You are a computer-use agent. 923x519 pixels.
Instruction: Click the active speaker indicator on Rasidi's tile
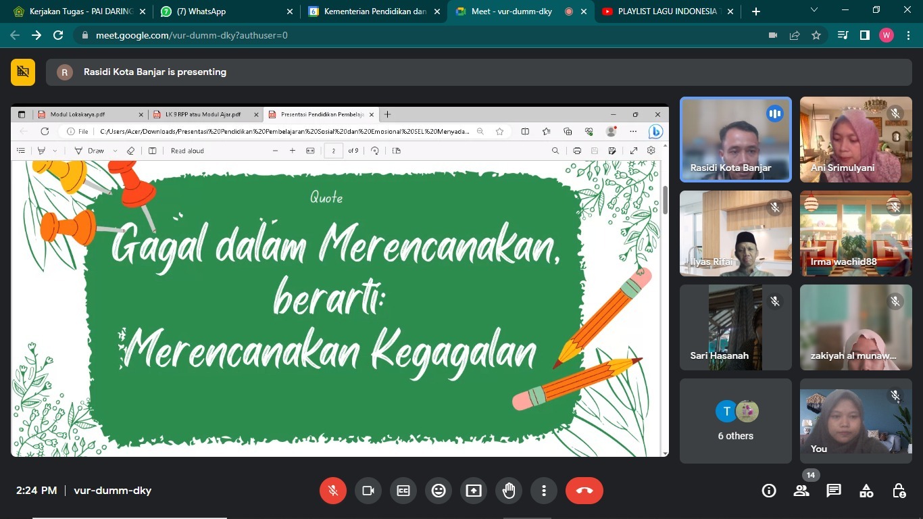pyautogui.click(x=774, y=114)
